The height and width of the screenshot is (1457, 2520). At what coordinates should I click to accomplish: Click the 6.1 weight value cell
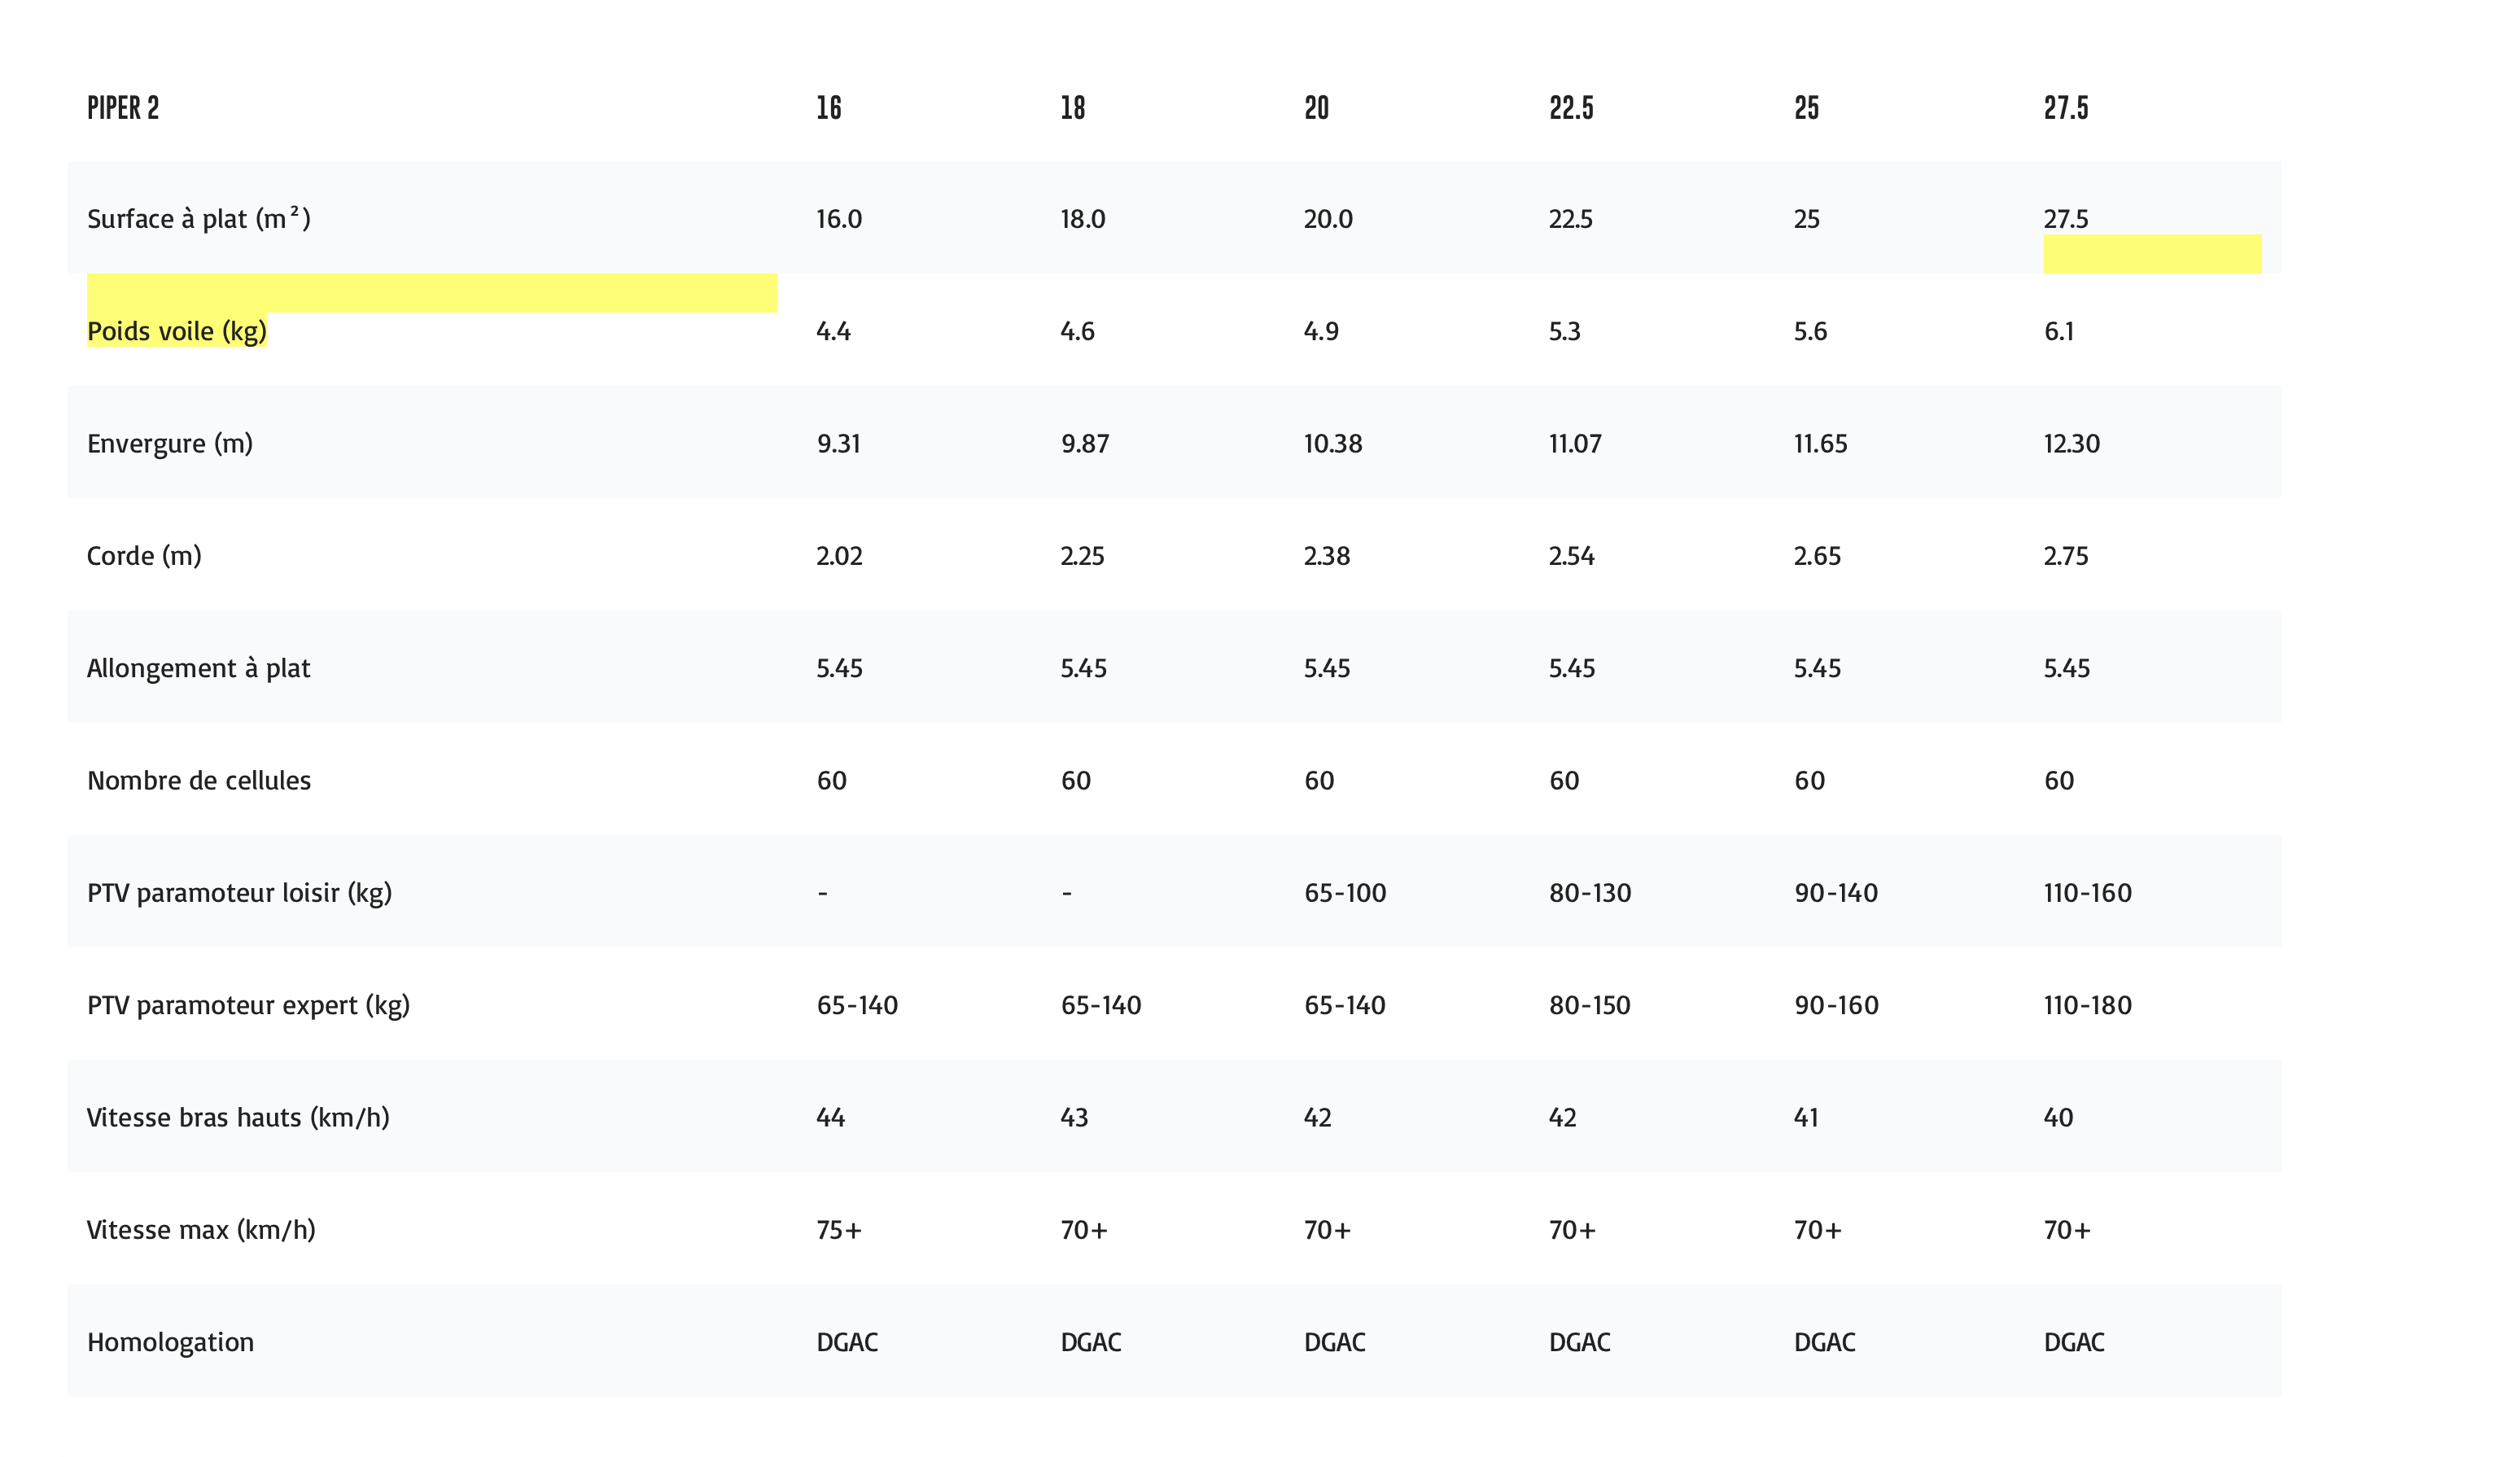(2058, 331)
